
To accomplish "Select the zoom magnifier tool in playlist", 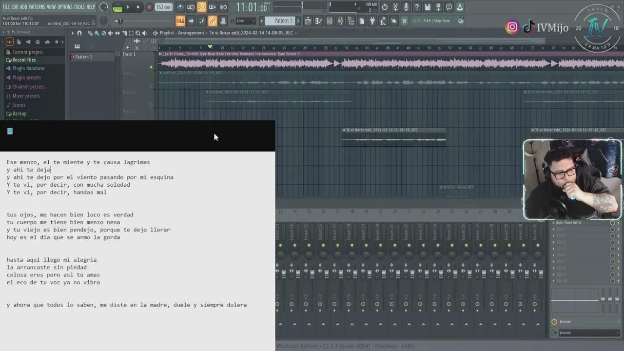I will click(x=138, y=33).
